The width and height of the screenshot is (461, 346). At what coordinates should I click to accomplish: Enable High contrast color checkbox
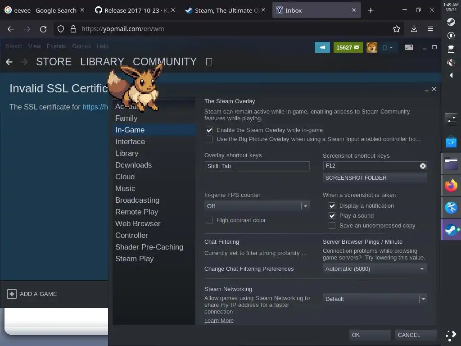(x=209, y=220)
